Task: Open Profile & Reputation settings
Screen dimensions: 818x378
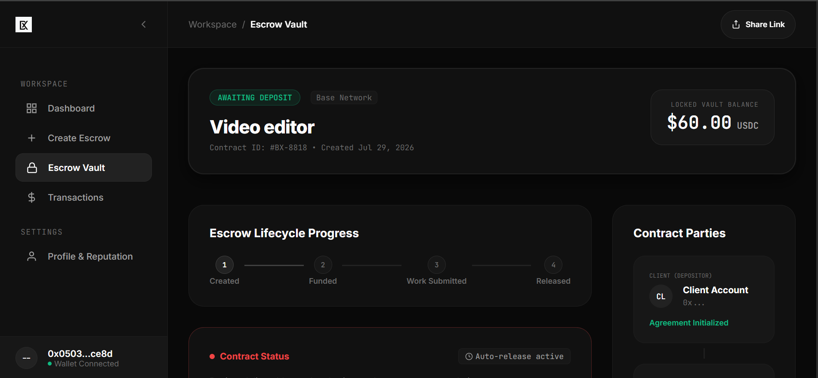Action: pyautogui.click(x=83, y=256)
